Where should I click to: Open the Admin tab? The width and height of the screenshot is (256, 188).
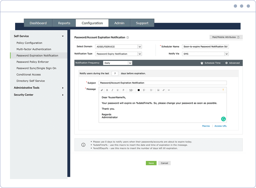click(x=119, y=23)
